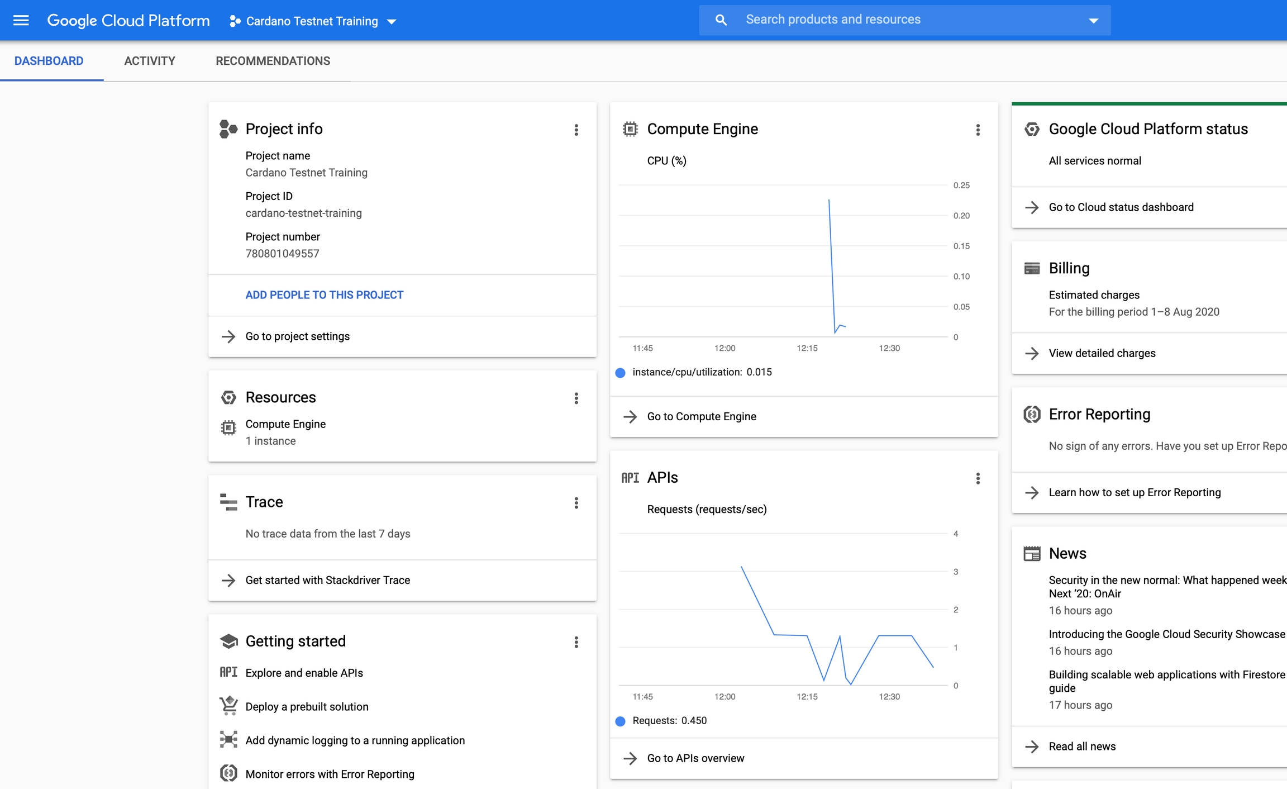Click the search magnifier icon
This screenshot has height=789, width=1287.
[x=721, y=20]
